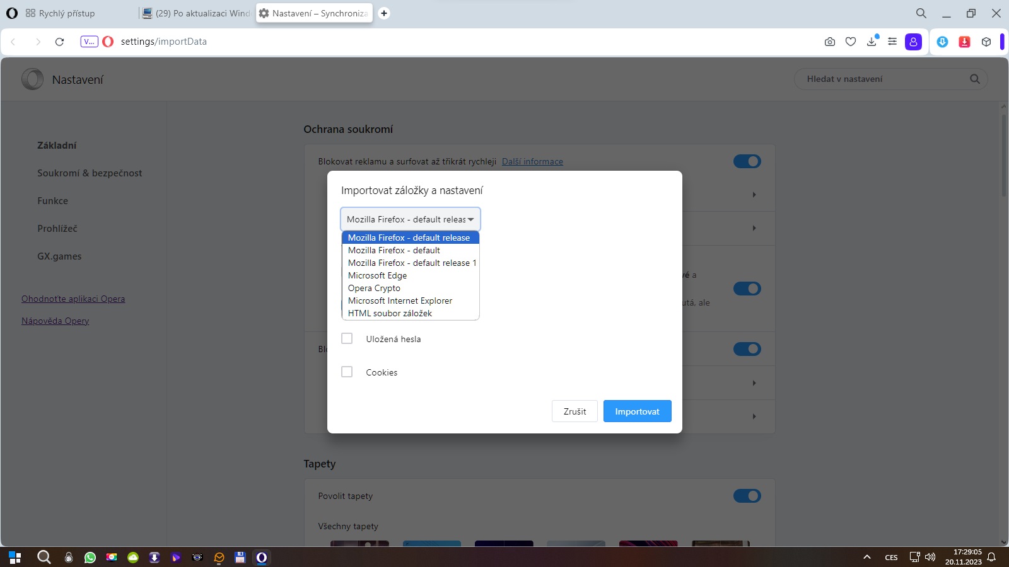Open the Windows Start menu
The height and width of the screenshot is (567, 1009).
[15, 557]
